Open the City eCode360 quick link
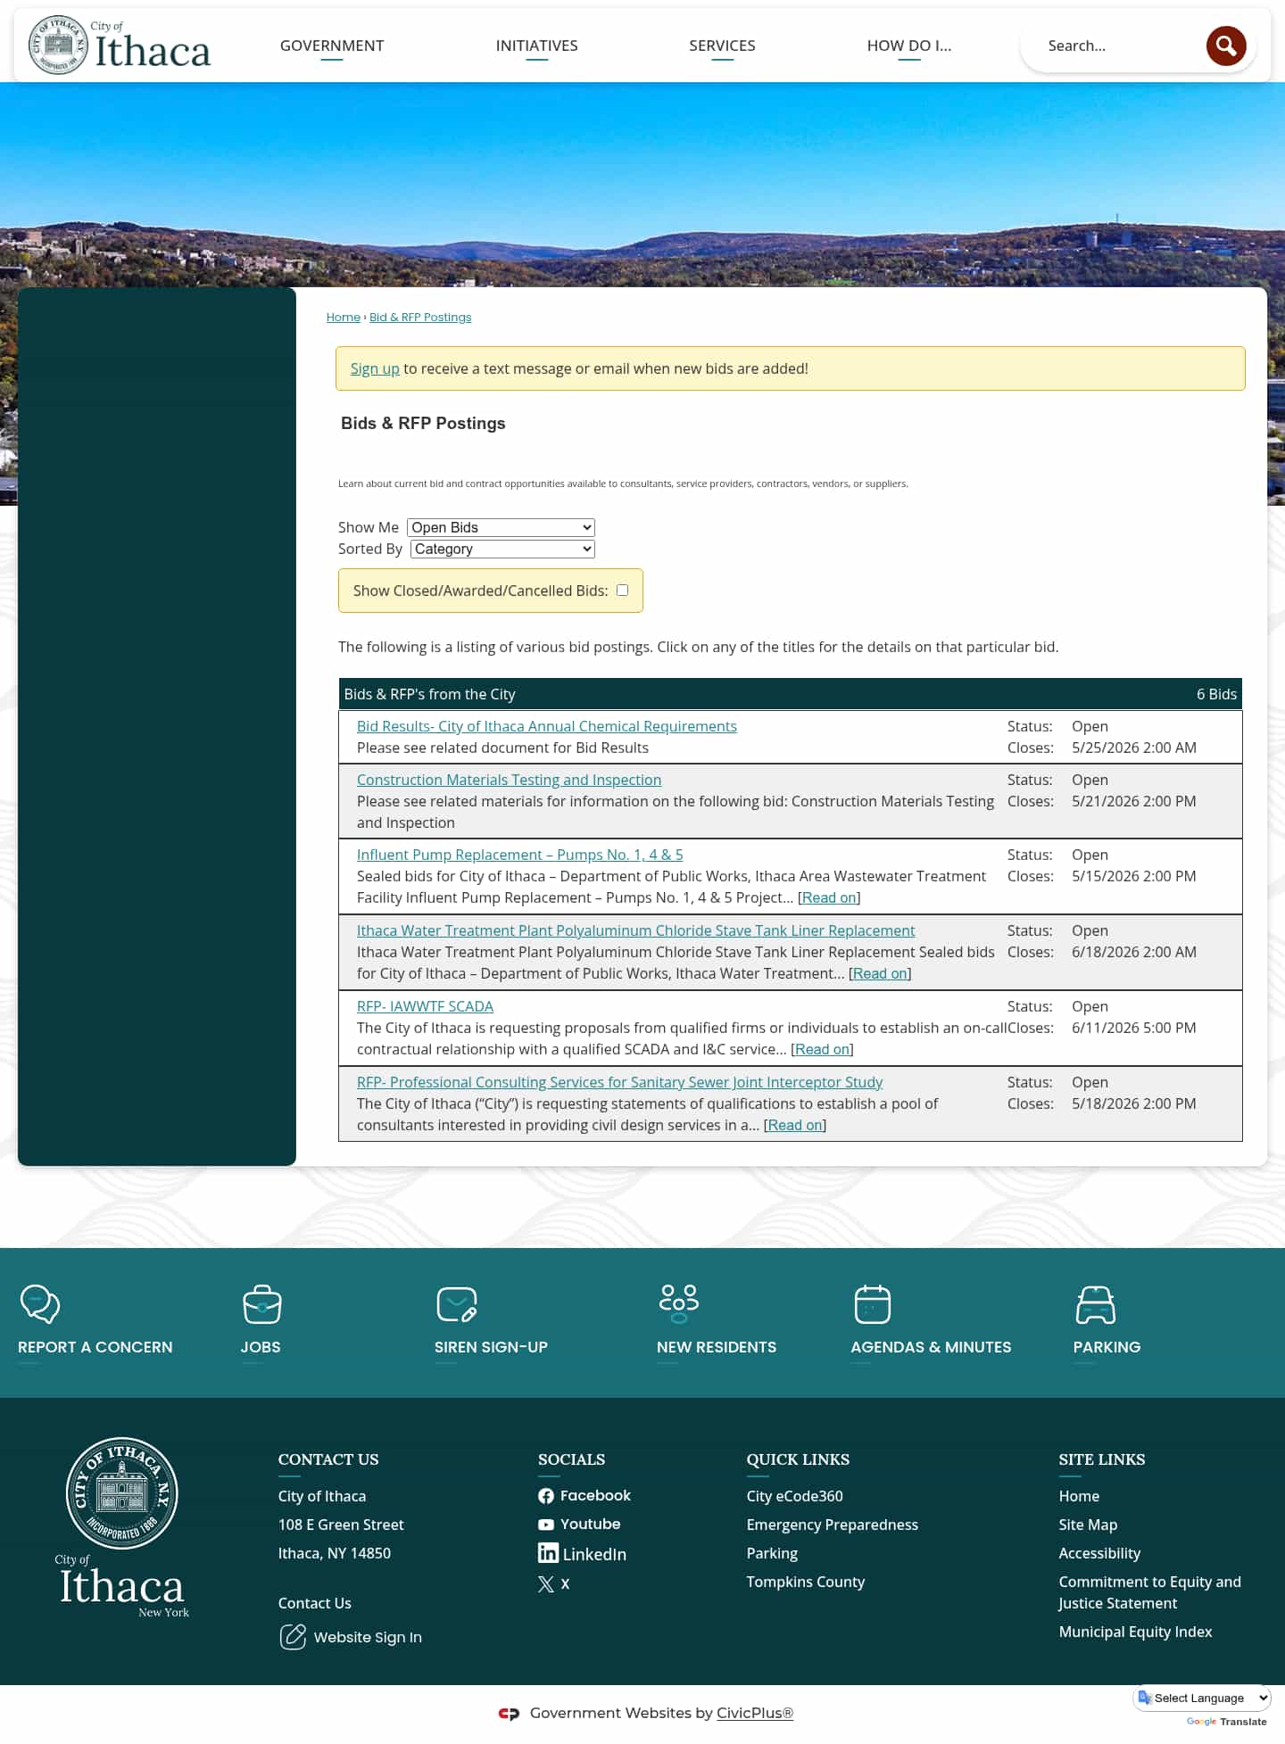 tap(795, 1496)
